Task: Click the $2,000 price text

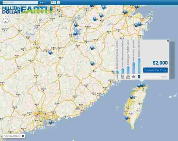Action: (x=160, y=63)
